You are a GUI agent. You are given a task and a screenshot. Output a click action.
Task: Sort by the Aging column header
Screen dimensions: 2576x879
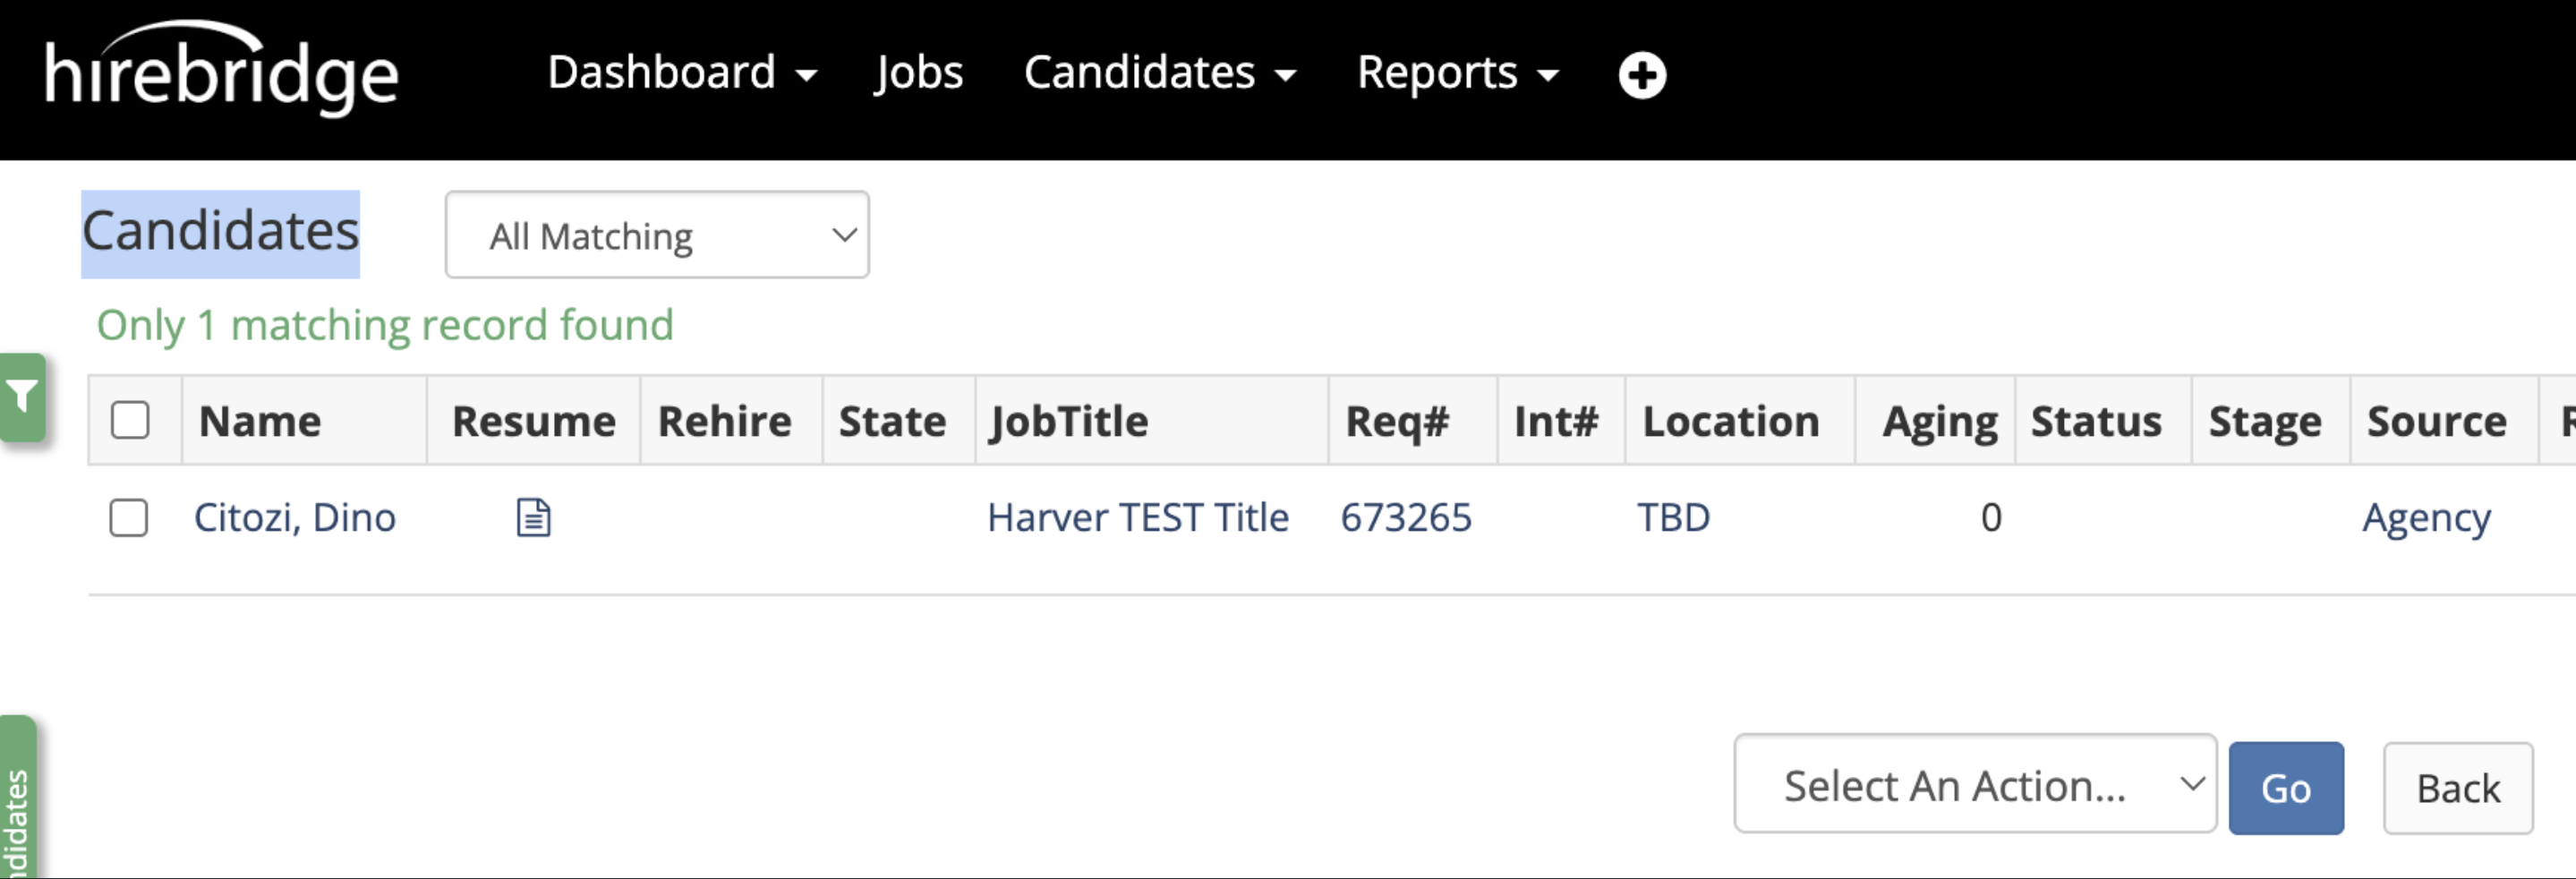coord(1939,421)
